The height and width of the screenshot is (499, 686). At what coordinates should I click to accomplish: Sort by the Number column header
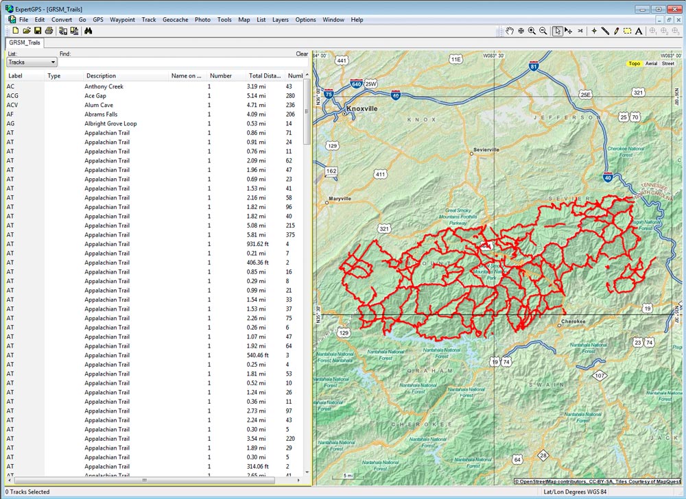[x=226, y=75]
